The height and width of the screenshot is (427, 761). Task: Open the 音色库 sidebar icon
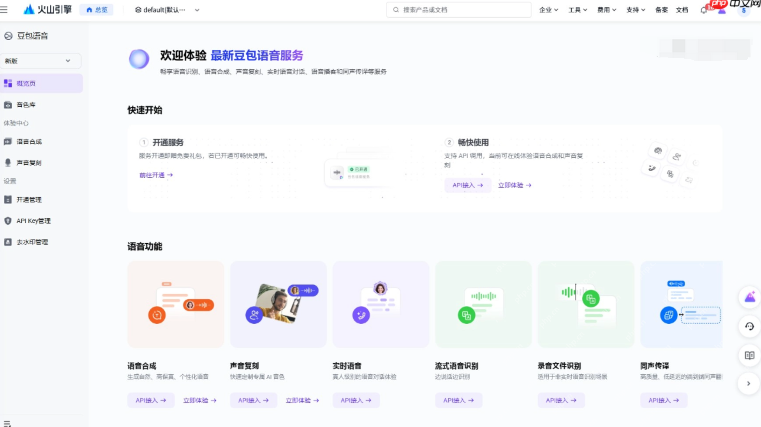point(27,104)
